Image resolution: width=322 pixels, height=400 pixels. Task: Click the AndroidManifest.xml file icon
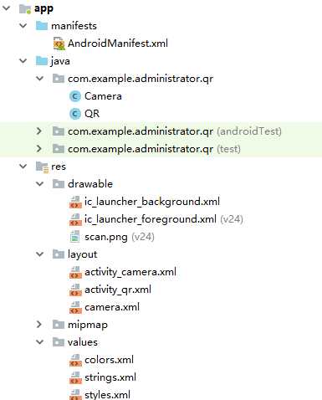click(59, 44)
